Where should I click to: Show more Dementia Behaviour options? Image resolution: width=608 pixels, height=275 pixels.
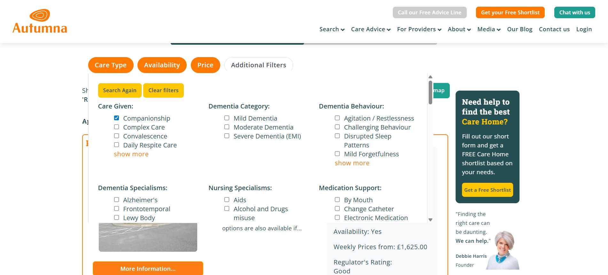tap(352, 163)
